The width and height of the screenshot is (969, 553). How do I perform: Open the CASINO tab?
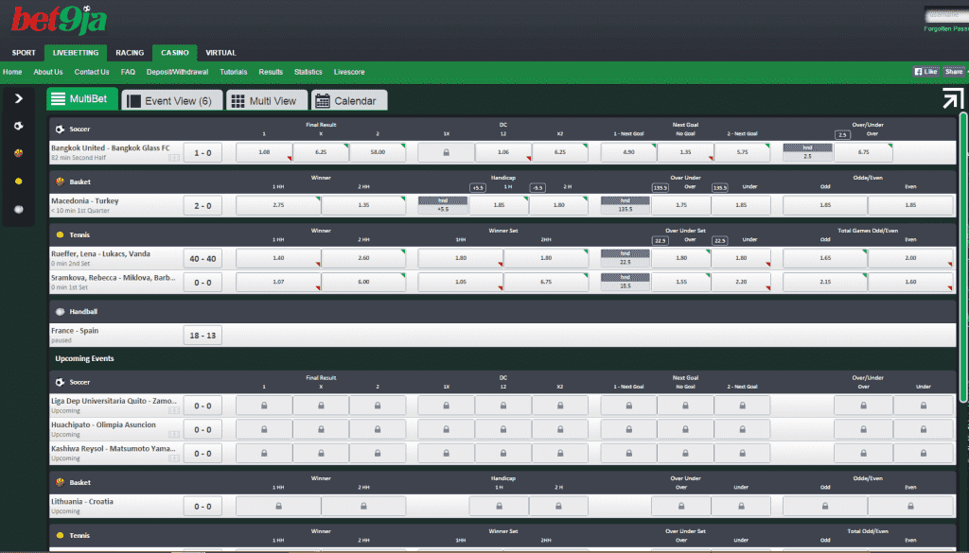175,53
